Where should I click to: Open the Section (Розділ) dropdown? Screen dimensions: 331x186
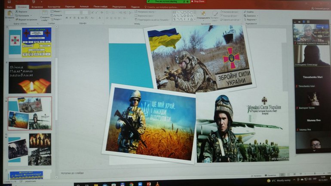pyautogui.click(x=56, y=19)
